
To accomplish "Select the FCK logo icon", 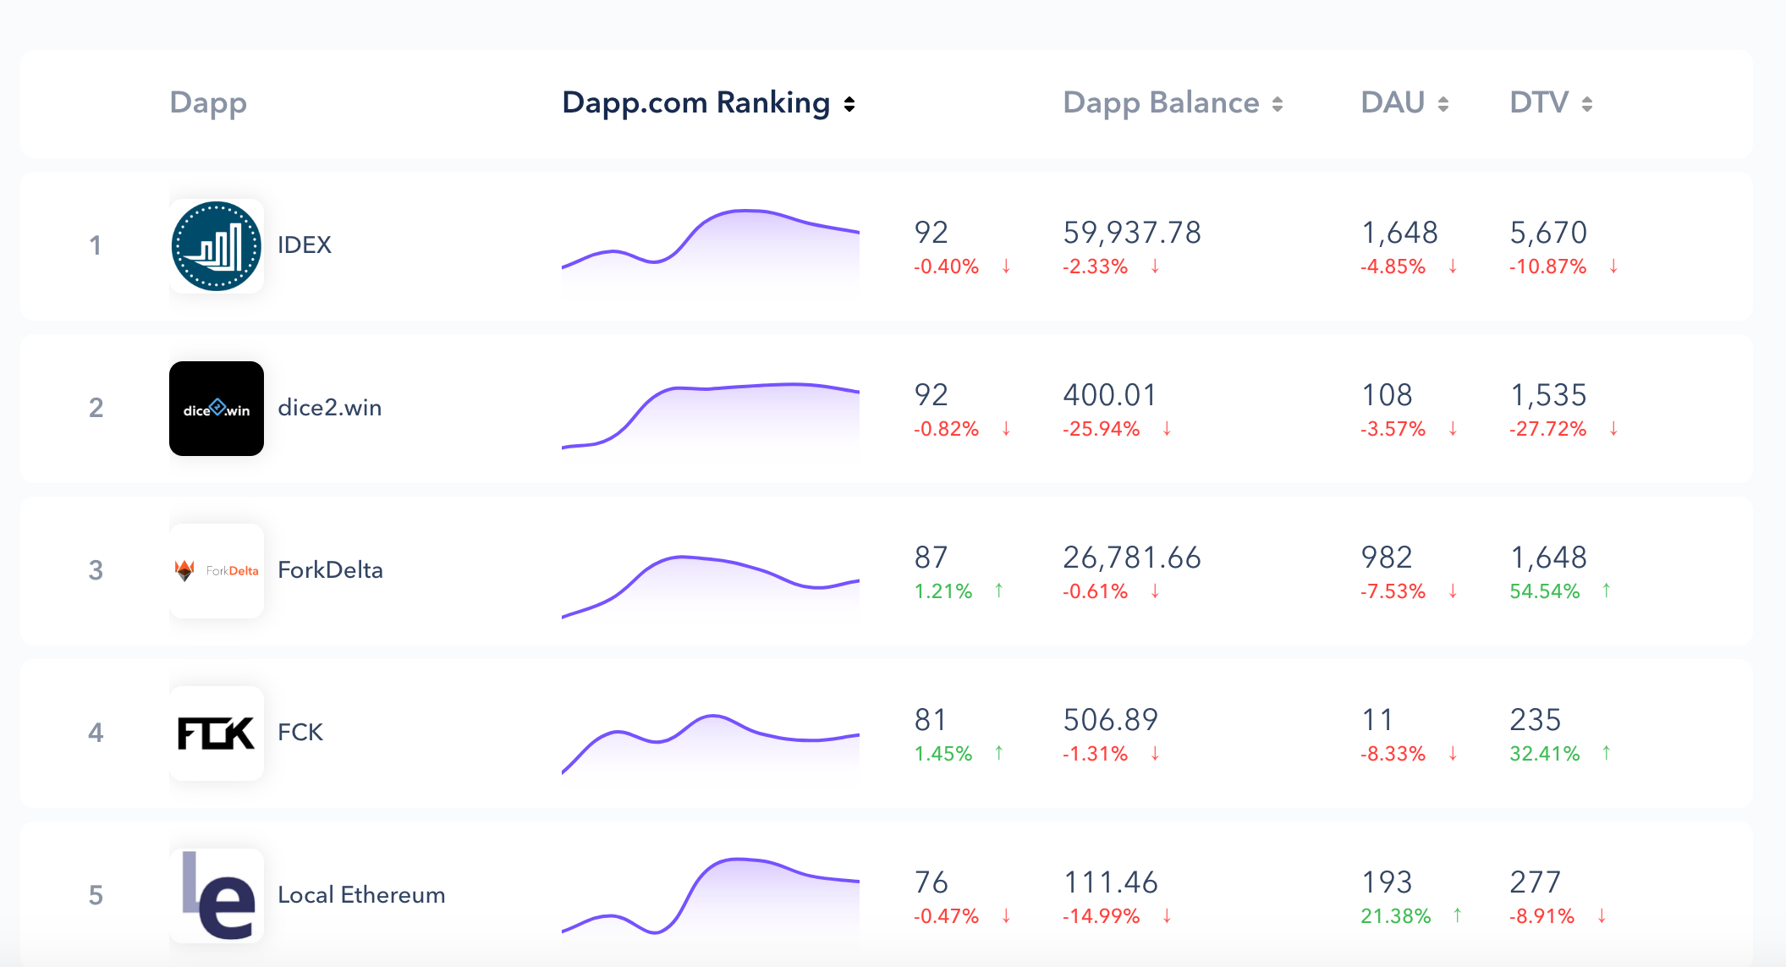I will [217, 733].
